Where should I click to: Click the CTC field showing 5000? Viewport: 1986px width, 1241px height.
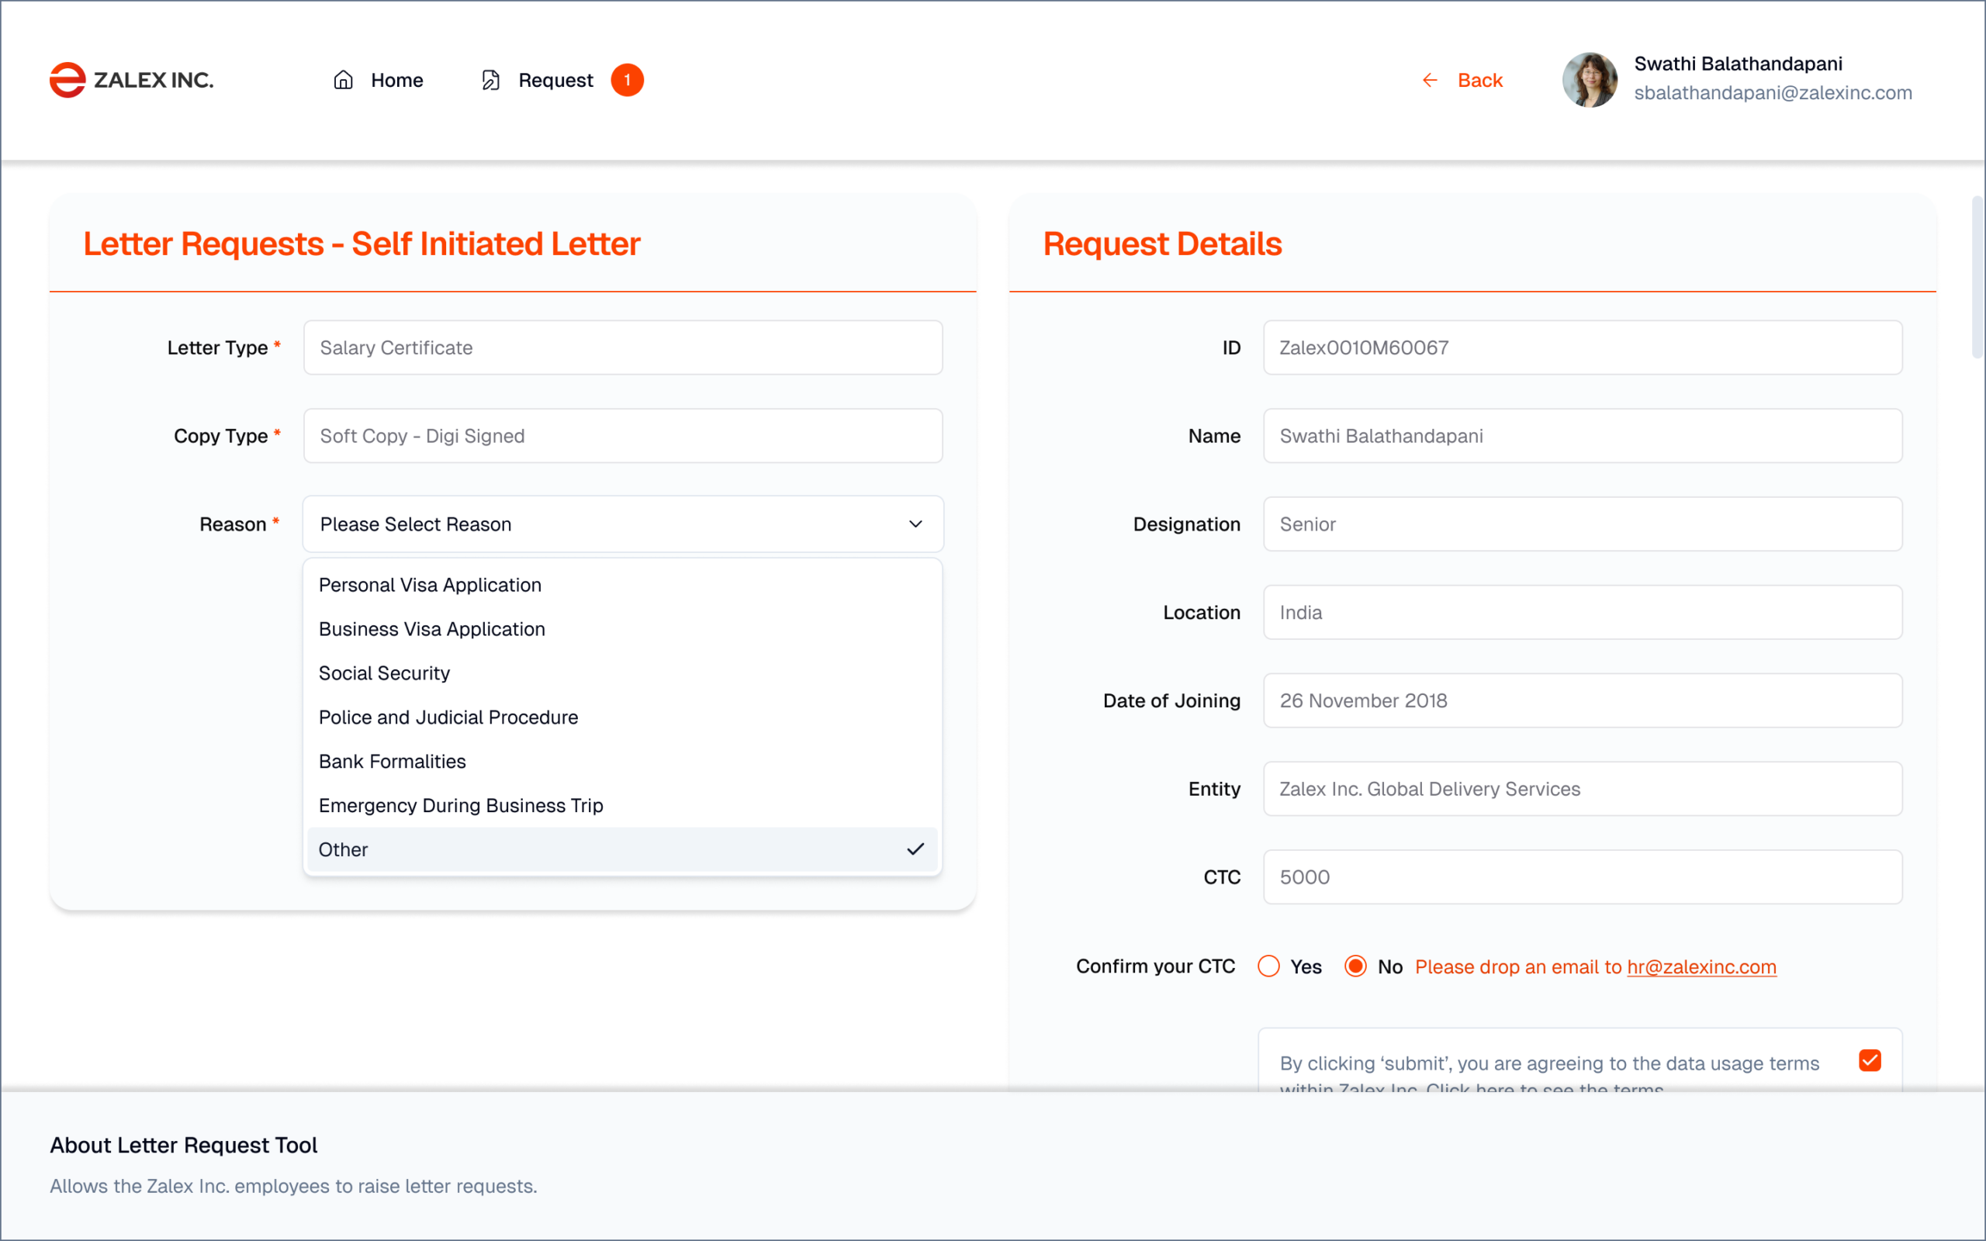point(1583,876)
